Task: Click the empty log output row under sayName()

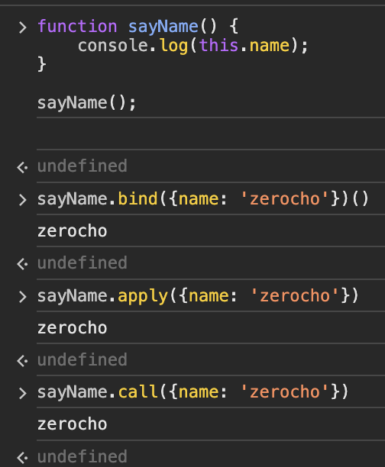Action: click(211, 134)
